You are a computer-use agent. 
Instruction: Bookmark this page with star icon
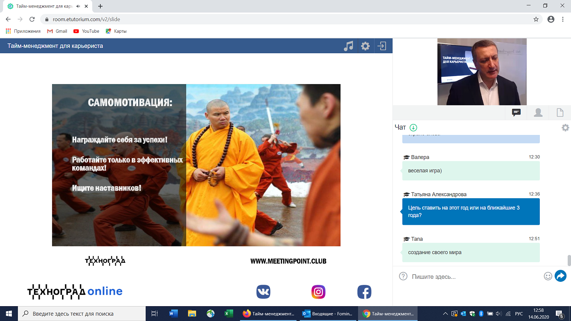[536, 19]
